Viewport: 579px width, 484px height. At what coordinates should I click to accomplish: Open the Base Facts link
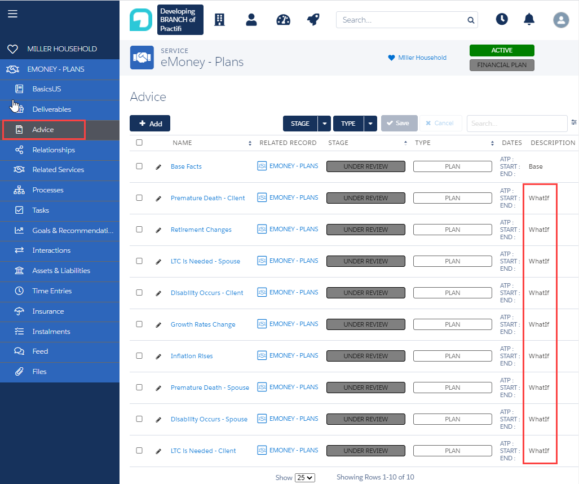click(186, 166)
